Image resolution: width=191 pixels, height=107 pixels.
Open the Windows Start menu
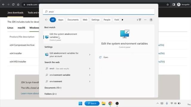click(x=80, y=103)
